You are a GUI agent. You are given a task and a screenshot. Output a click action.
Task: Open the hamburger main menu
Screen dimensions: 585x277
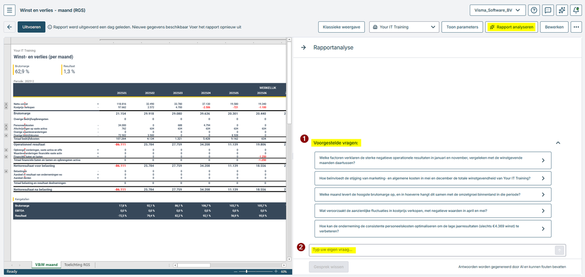pyautogui.click(x=9, y=10)
